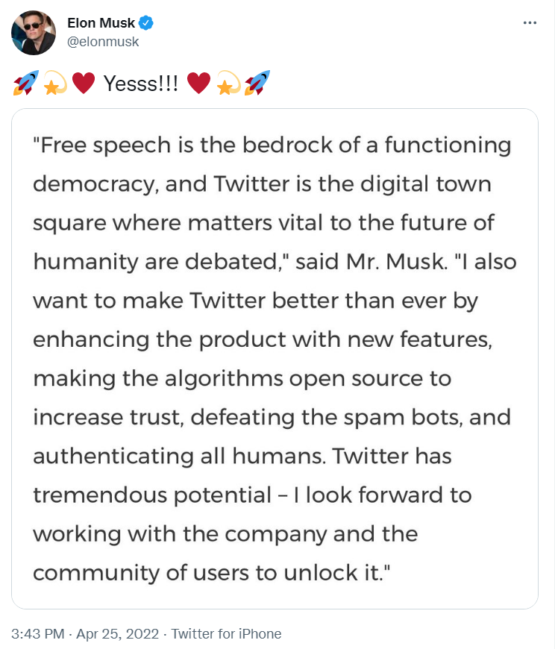
Task: Open the Twitter for iPhone source link
Action: (226, 634)
